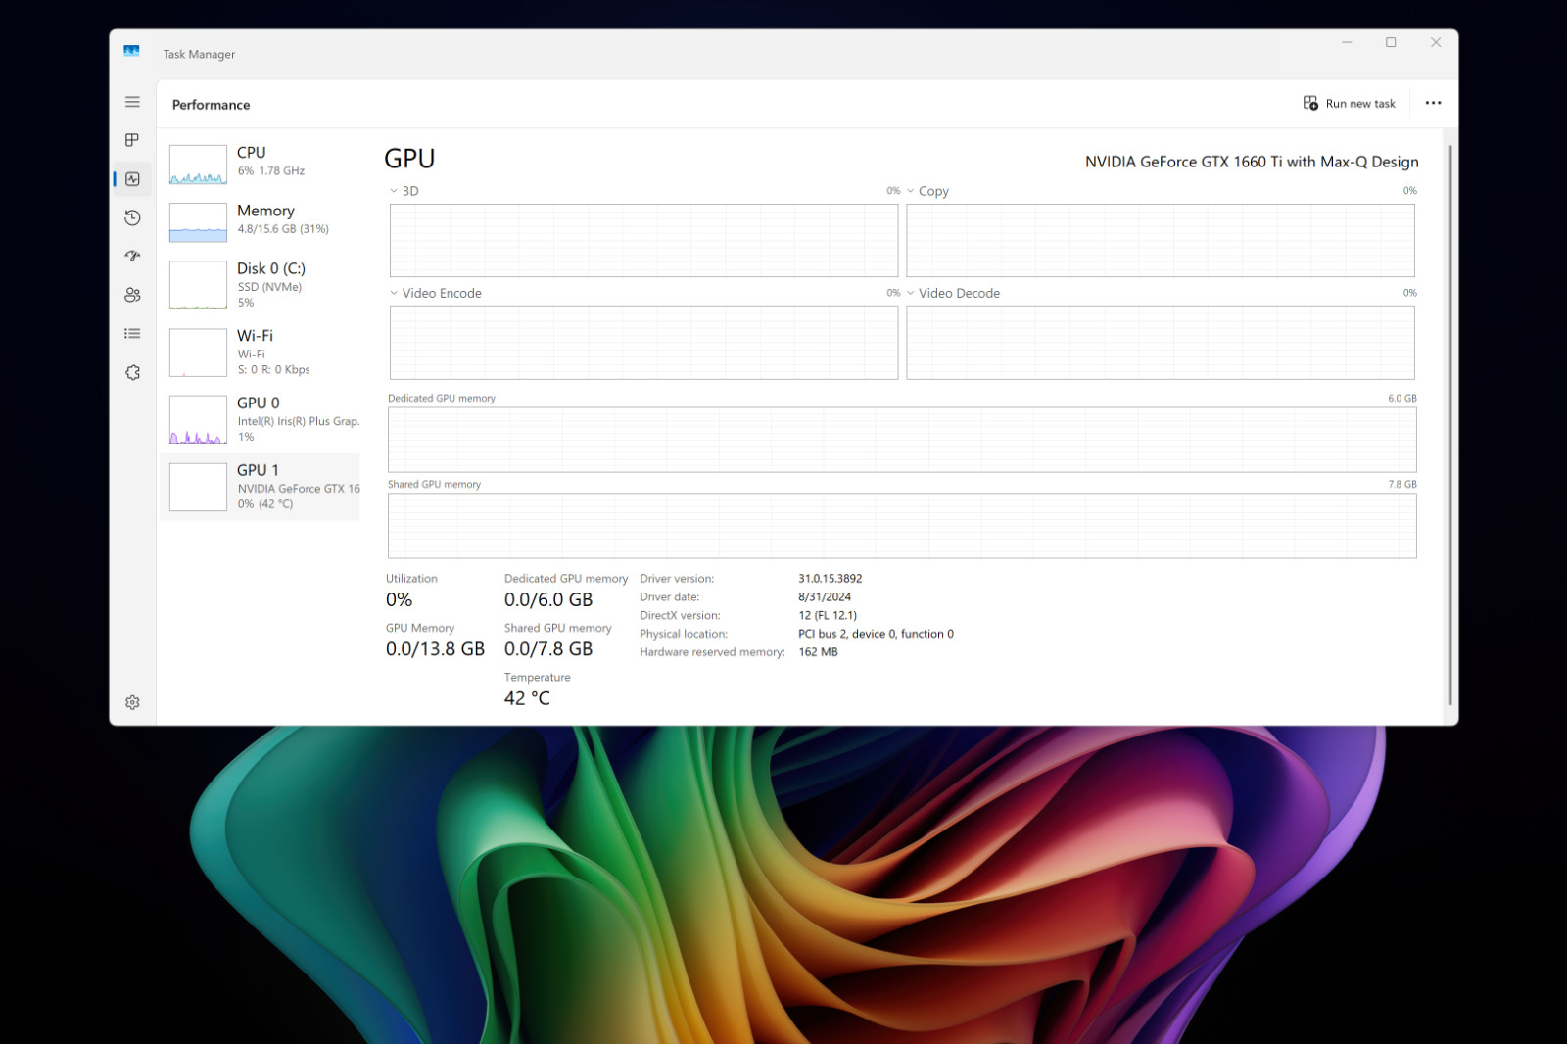Click Run new task
The height and width of the screenshot is (1044, 1567).
point(1349,103)
